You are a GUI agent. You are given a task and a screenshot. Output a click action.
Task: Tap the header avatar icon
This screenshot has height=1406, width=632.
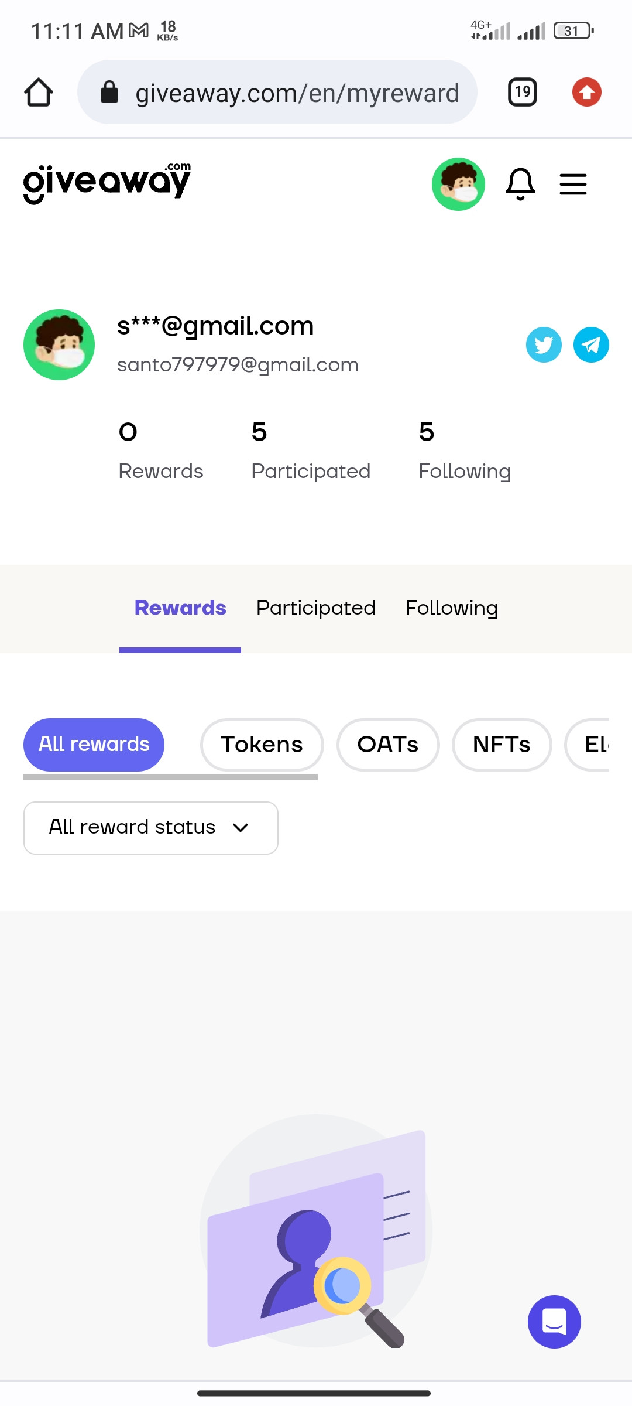pyautogui.click(x=458, y=184)
